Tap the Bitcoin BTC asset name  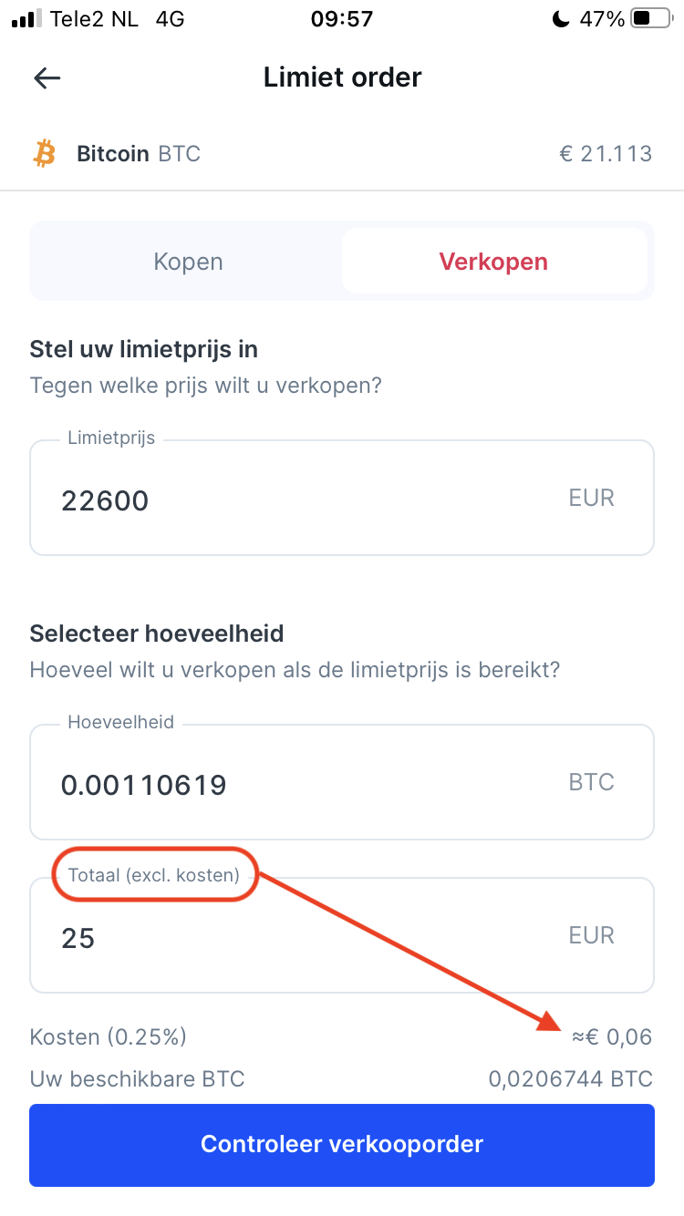tap(139, 153)
